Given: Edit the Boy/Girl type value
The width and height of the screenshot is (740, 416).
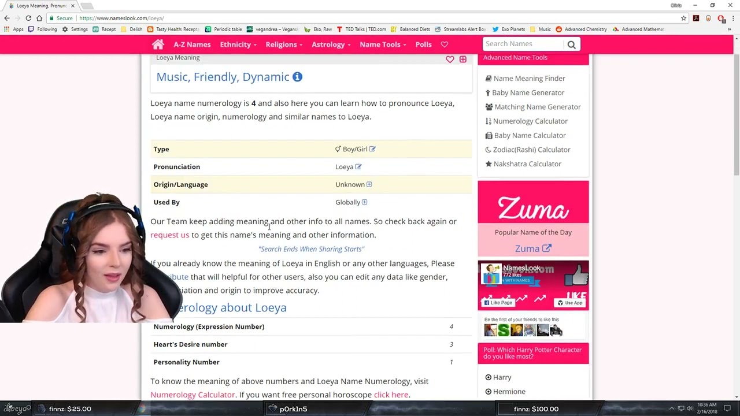Looking at the screenshot, I should tap(372, 149).
